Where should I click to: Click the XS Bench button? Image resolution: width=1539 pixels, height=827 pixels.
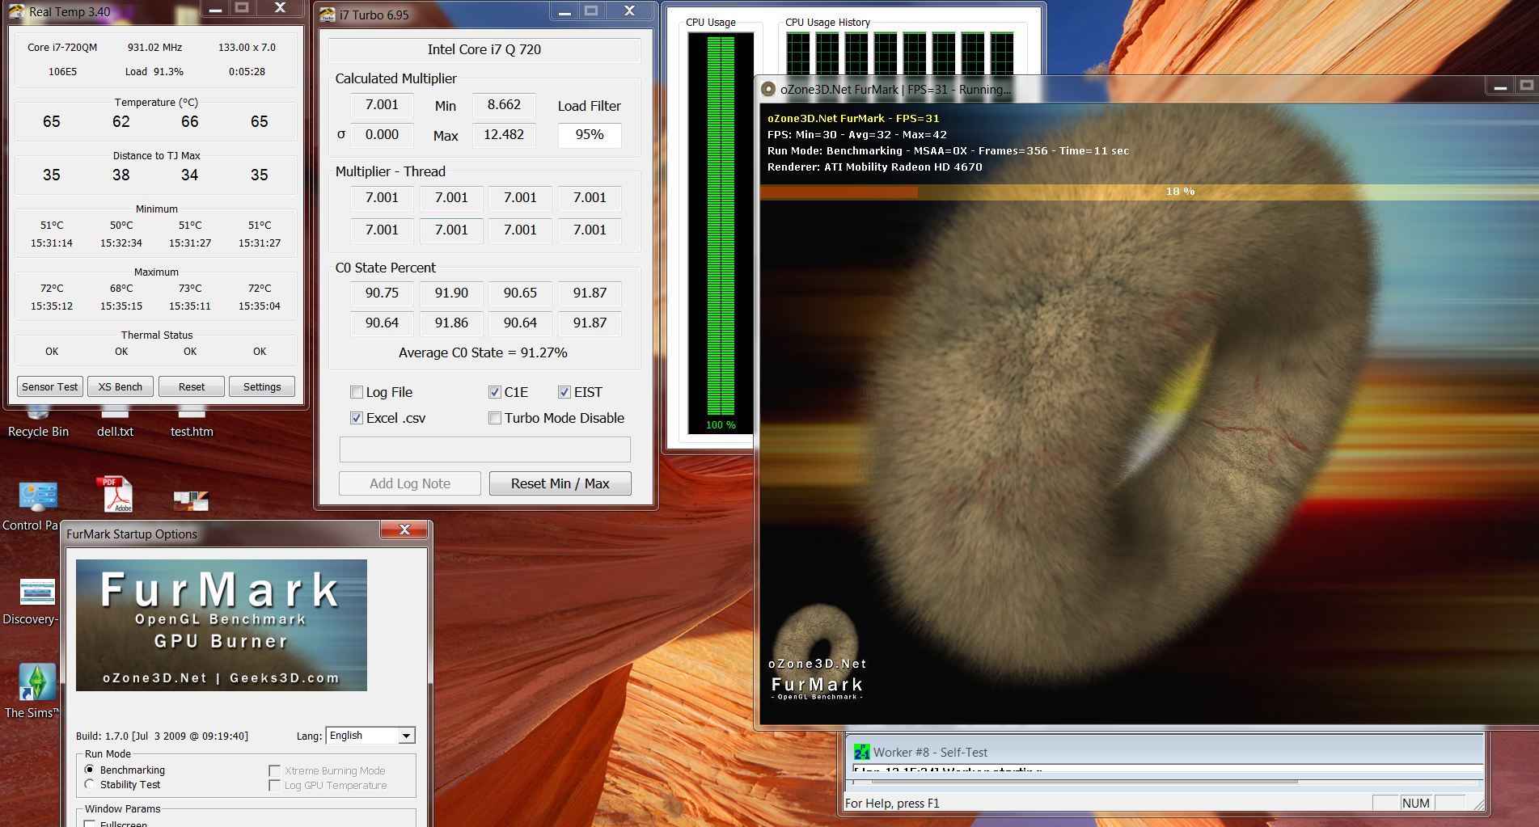click(120, 386)
